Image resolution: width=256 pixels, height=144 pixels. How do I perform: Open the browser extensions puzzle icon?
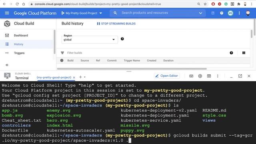click(x=239, y=4)
